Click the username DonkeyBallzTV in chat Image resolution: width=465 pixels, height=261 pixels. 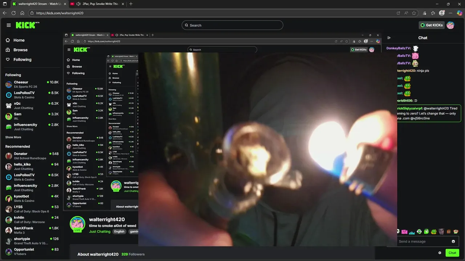coord(399,48)
